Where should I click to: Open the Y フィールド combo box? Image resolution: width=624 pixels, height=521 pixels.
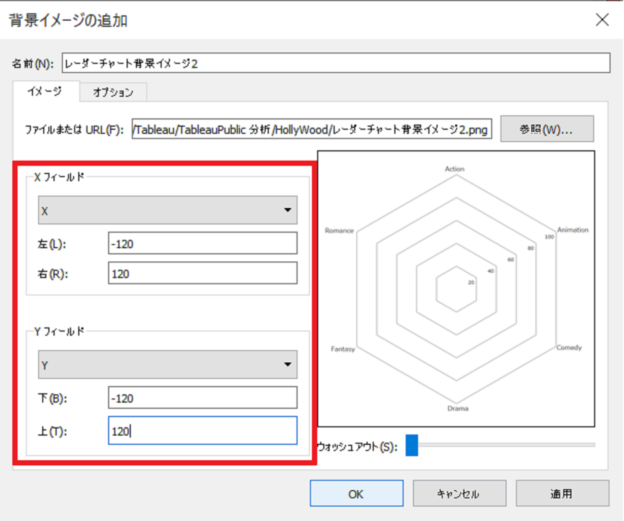pos(167,365)
